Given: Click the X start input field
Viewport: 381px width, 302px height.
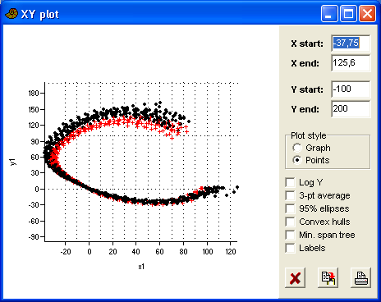Looking at the screenshot, I should 351,43.
